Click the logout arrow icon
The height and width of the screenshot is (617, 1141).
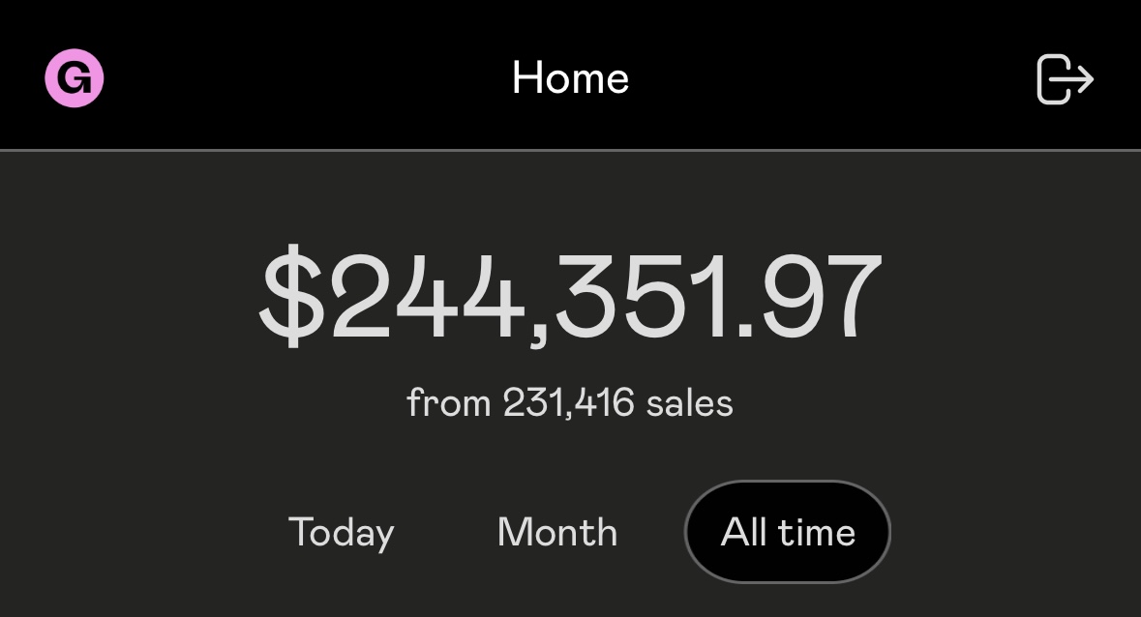pos(1065,78)
